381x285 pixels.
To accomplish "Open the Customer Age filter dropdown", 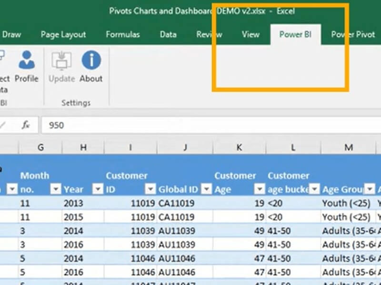I will point(259,189).
